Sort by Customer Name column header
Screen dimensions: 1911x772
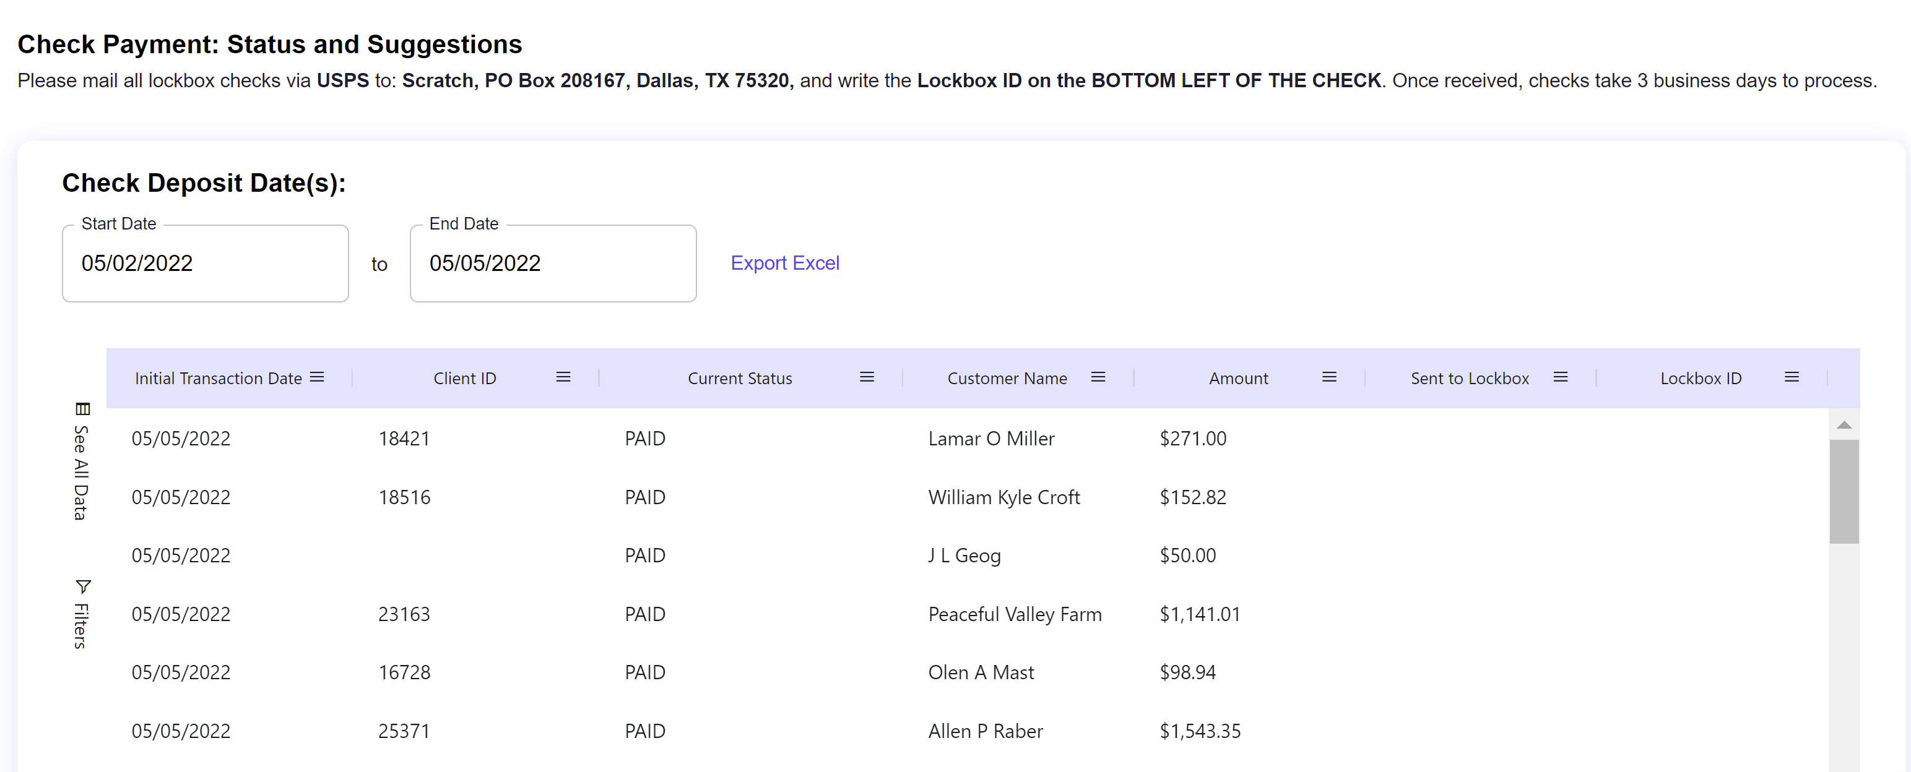[1007, 378]
